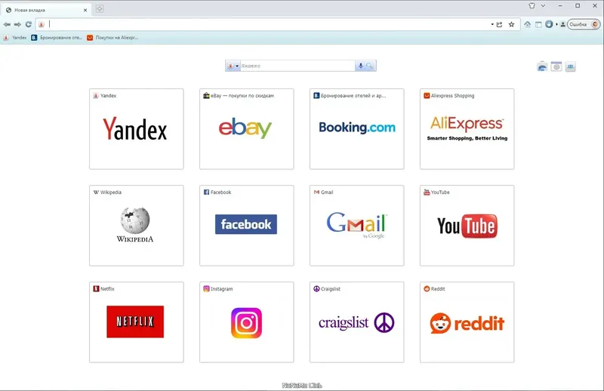
Task: Reload the page with the refresh icon
Action: click(x=29, y=24)
